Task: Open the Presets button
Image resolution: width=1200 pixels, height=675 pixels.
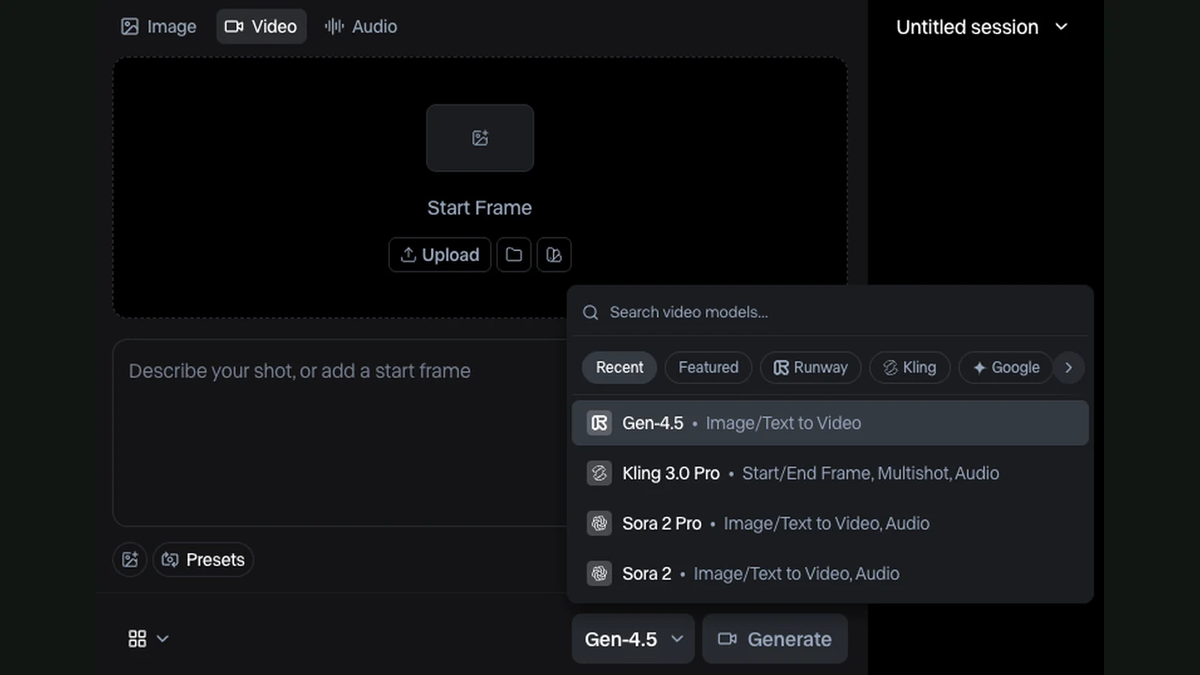Action: point(203,559)
